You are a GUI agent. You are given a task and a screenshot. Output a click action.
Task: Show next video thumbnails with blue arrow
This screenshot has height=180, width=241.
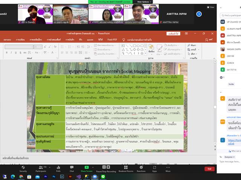199,14
